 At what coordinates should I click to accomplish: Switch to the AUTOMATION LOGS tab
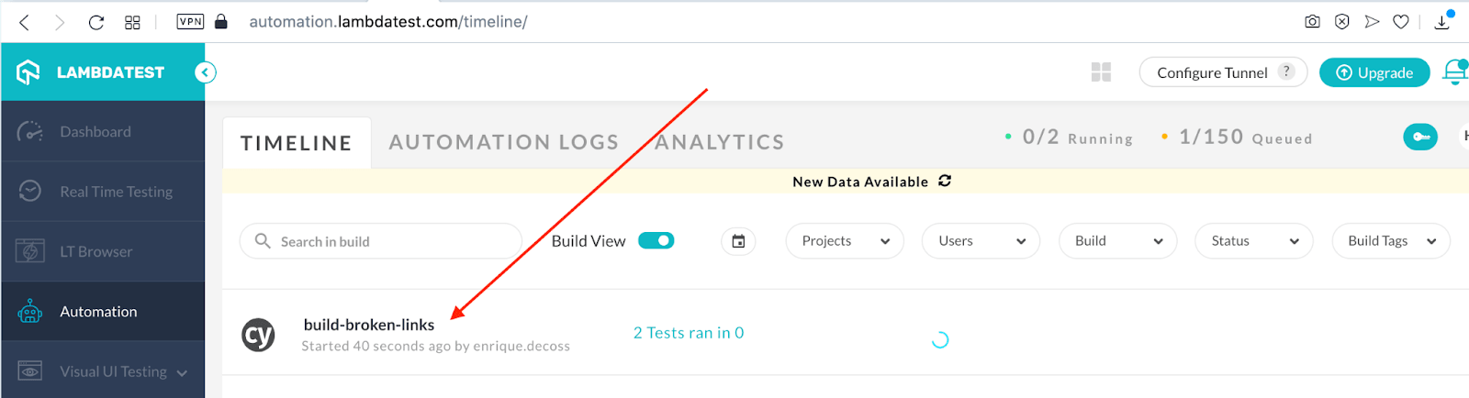(504, 142)
